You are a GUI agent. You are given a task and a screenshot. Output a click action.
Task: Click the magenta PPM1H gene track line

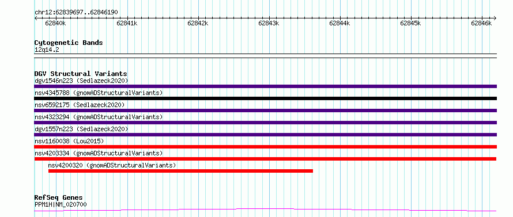265,210
